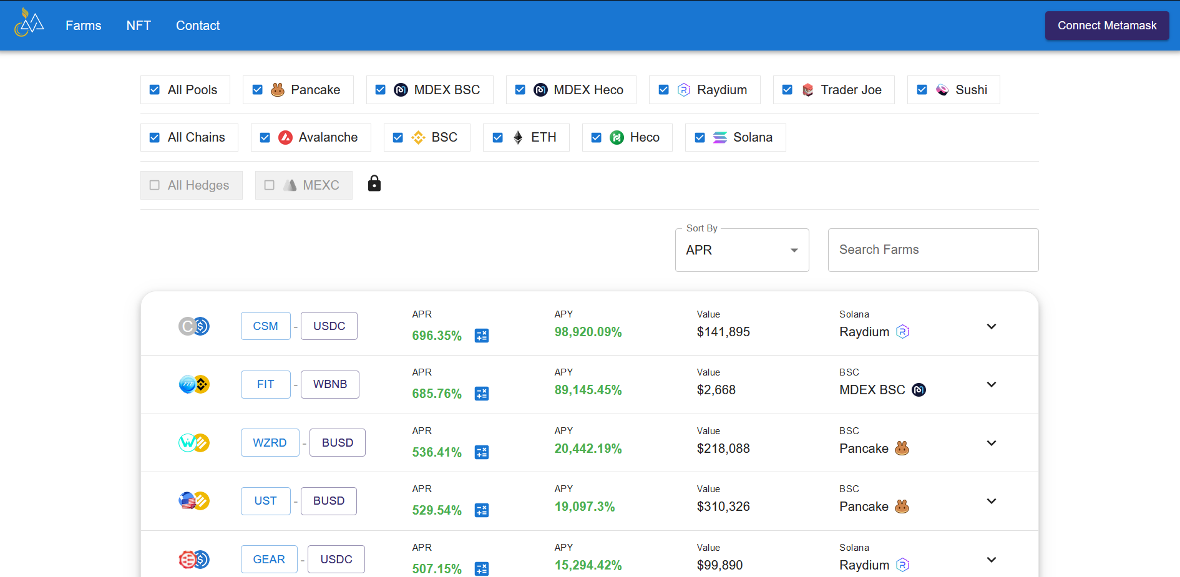Viewport: 1180px width, 577px height.
Task: Toggle the Pancake pool checkbox
Action: [x=257, y=90]
